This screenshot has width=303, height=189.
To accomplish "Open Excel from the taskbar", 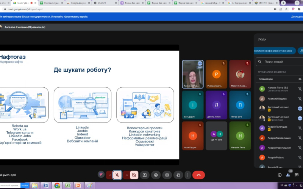I will [x=68, y=186].
